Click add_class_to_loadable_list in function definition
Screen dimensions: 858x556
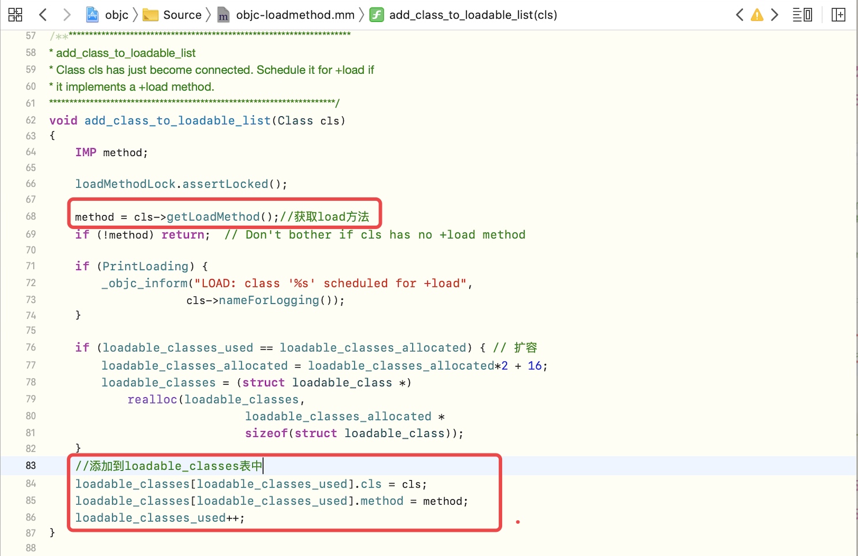pyautogui.click(x=177, y=120)
